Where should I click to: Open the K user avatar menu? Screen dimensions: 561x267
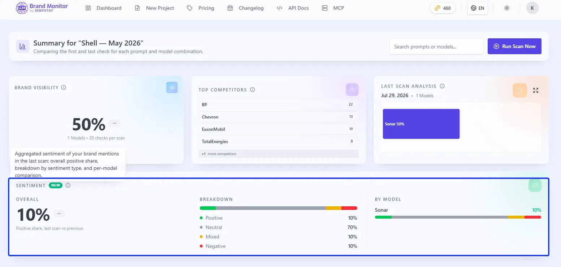tap(532, 8)
